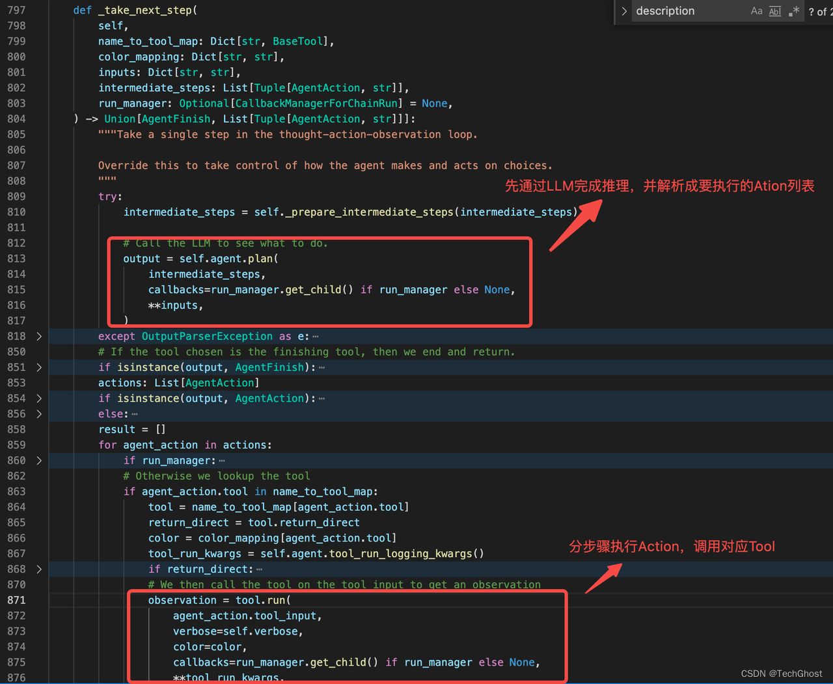The image size is (833, 684).
Task: Unfold the "if return_direct:" block at line 868
Action: [x=39, y=569]
